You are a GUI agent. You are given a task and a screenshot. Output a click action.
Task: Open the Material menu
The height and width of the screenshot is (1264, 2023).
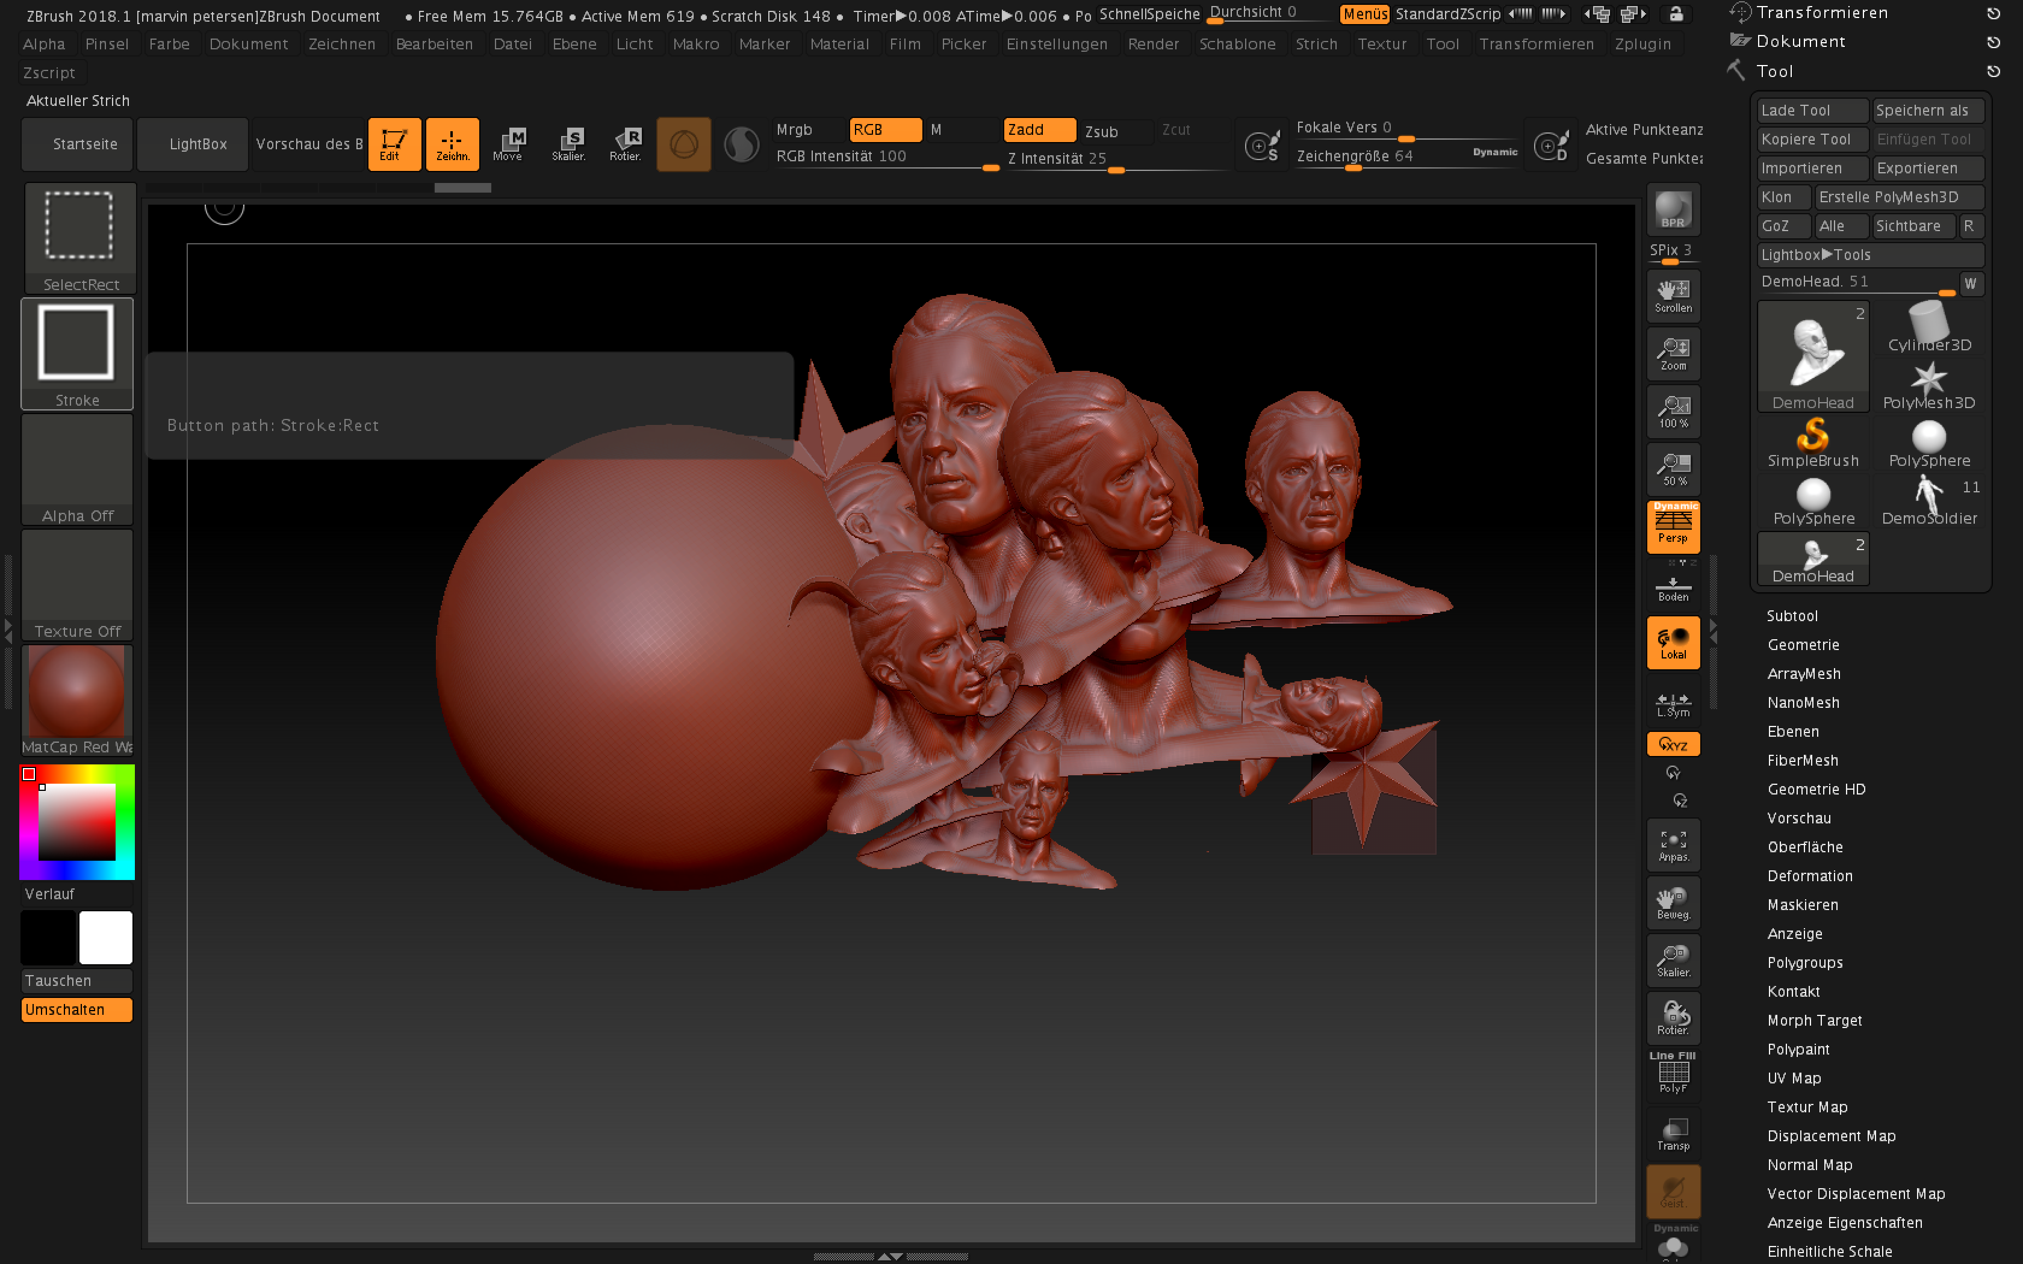tap(839, 43)
